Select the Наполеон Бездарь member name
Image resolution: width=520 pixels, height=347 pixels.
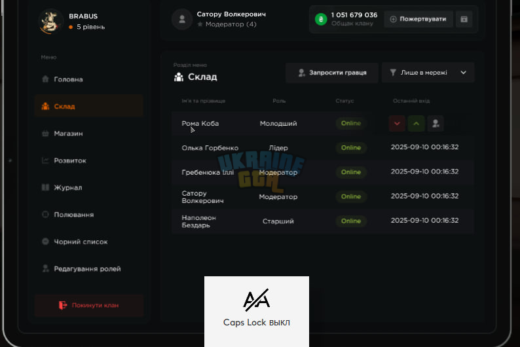pos(198,221)
